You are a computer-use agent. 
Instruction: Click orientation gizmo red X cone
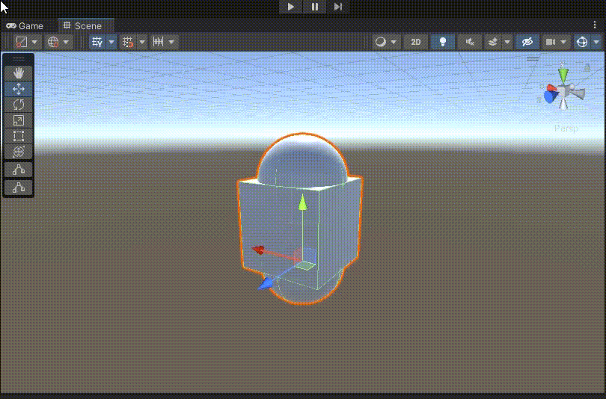[x=551, y=88]
